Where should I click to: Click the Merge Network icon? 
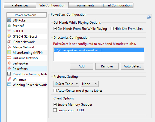[9, 47]
